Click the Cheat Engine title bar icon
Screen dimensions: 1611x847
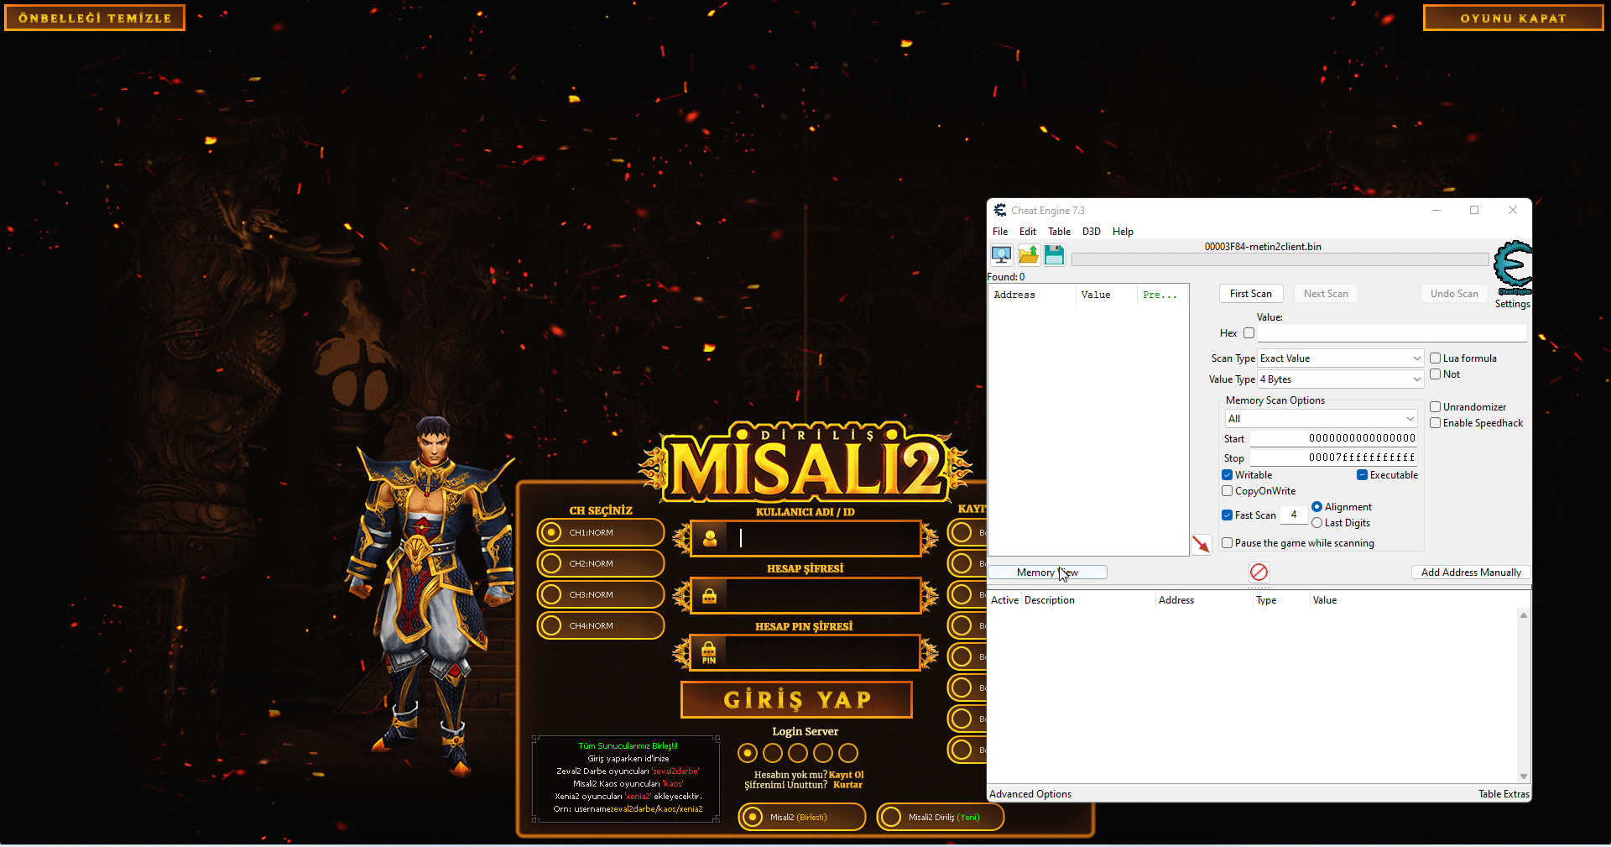[x=1000, y=210]
